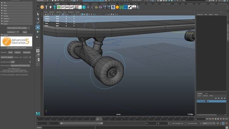Switch to the Anim layer tab
Viewport: 229px width, 129px height.
(x=206, y=94)
